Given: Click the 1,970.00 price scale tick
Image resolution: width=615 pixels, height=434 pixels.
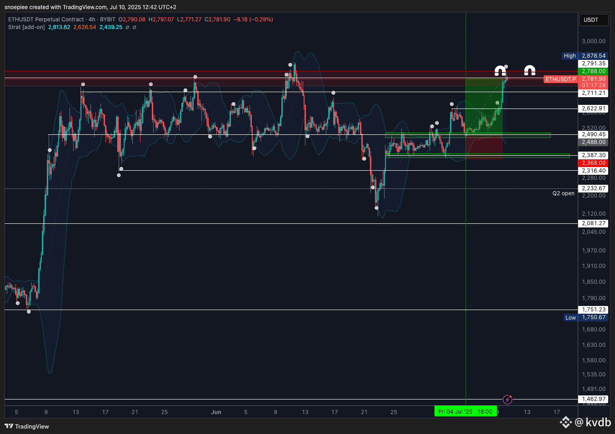Looking at the screenshot, I should click(x=594, y=251).
